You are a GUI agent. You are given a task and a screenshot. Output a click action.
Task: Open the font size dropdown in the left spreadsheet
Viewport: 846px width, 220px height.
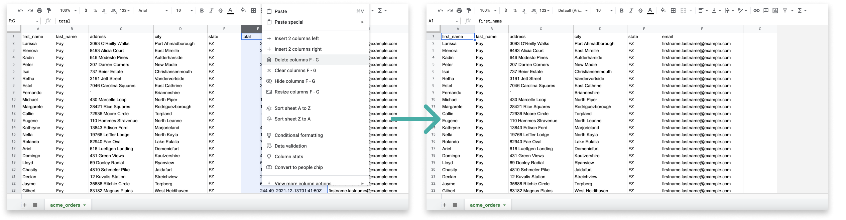click(x=185, y=11)
